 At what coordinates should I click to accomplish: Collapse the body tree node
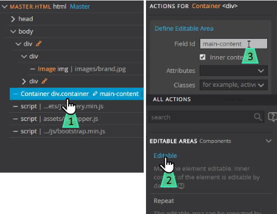[x=13, y=31]
